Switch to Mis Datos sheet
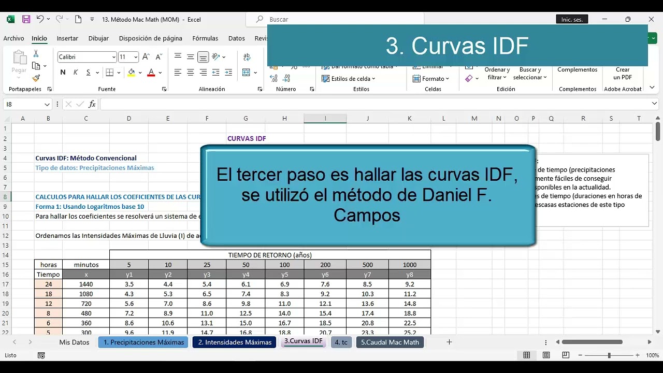 (x=74, y=342)
